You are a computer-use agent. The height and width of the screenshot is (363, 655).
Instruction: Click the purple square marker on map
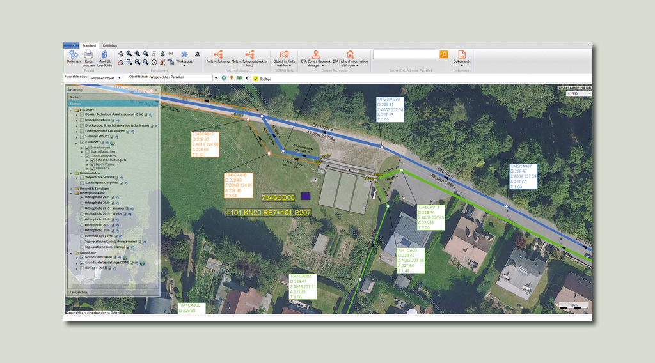pos(306,197)
